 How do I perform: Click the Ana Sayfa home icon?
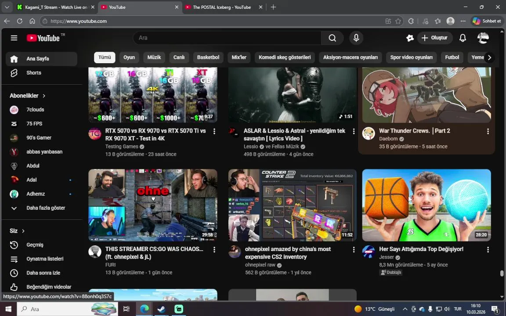[x=14, y=59]
